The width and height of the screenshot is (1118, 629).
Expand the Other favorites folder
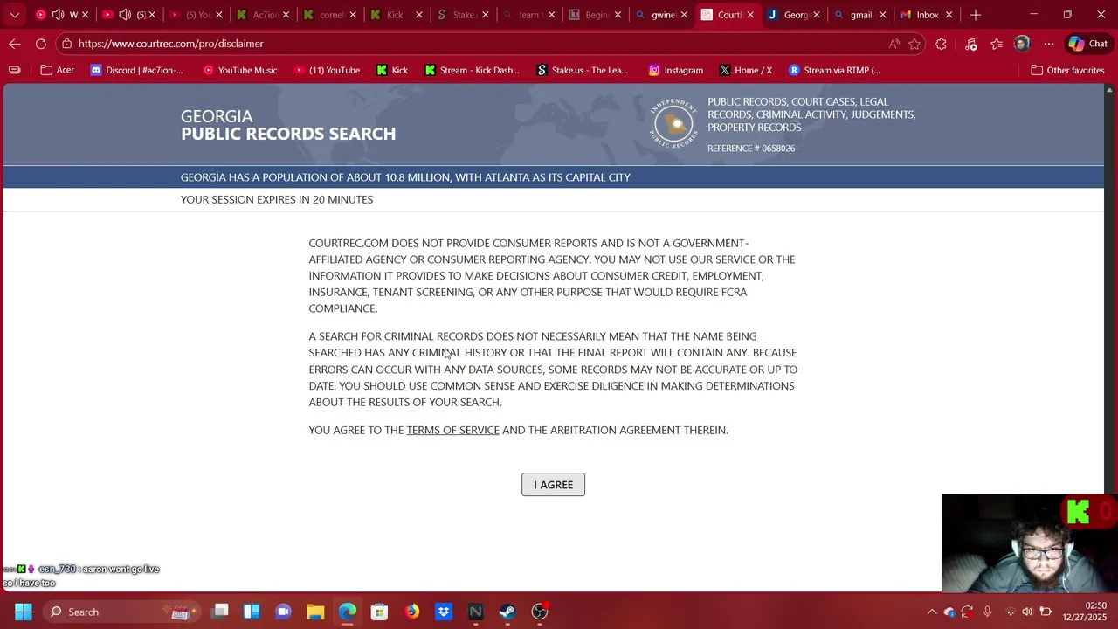pyautogui.click(x=1067, y=70)
